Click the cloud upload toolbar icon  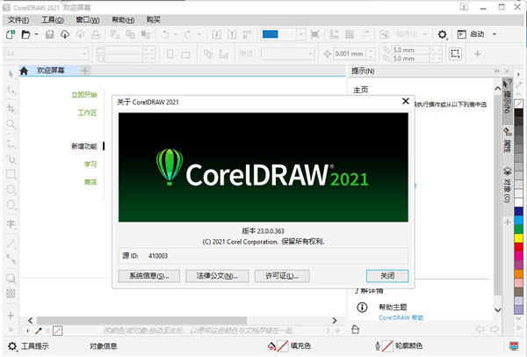pyautogui.click(x=65, y=34)
